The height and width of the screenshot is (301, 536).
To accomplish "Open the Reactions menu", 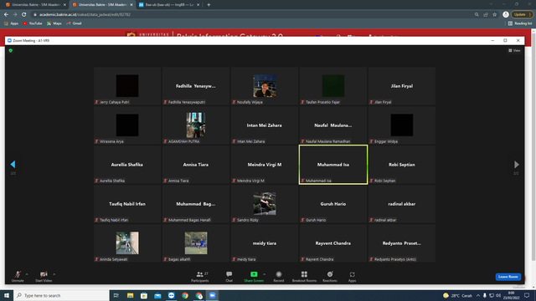I will point(330,277).
